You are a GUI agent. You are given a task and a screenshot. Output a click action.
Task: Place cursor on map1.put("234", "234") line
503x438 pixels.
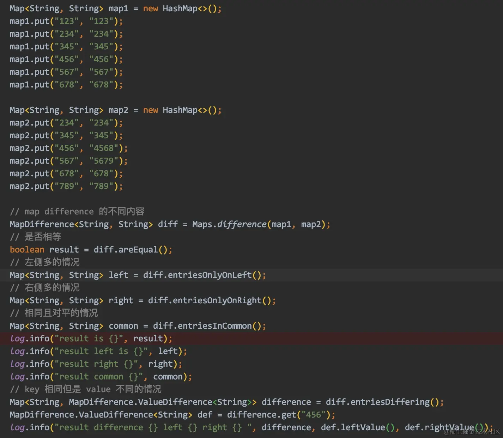point(66,34)
